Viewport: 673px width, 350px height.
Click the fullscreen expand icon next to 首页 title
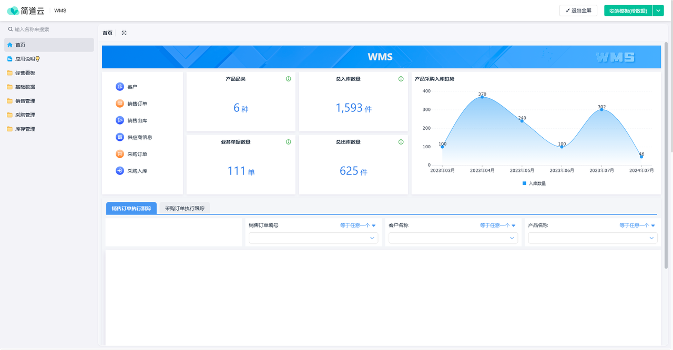coord(124,33)
